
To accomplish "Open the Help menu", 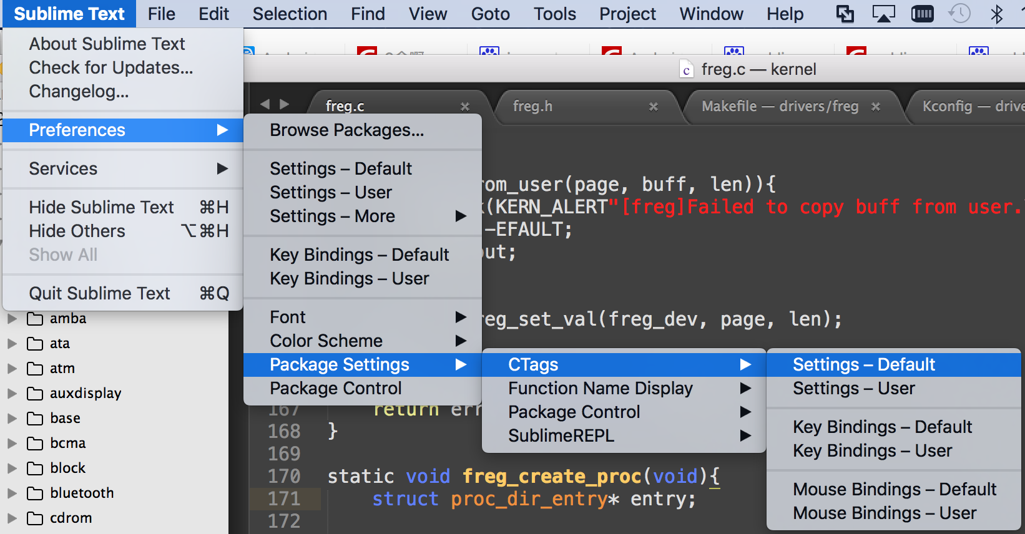I will [x=785, y=14].
